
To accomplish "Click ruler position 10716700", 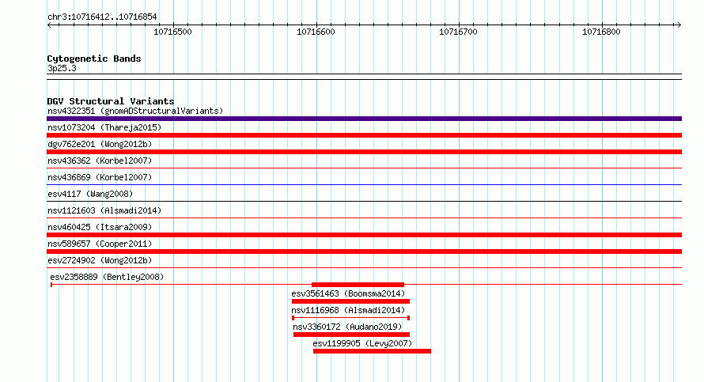I will 459,32.
